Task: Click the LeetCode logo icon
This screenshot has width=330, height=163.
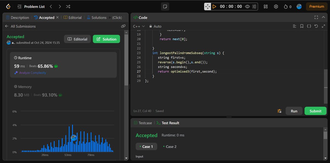Action: point(9,6)
